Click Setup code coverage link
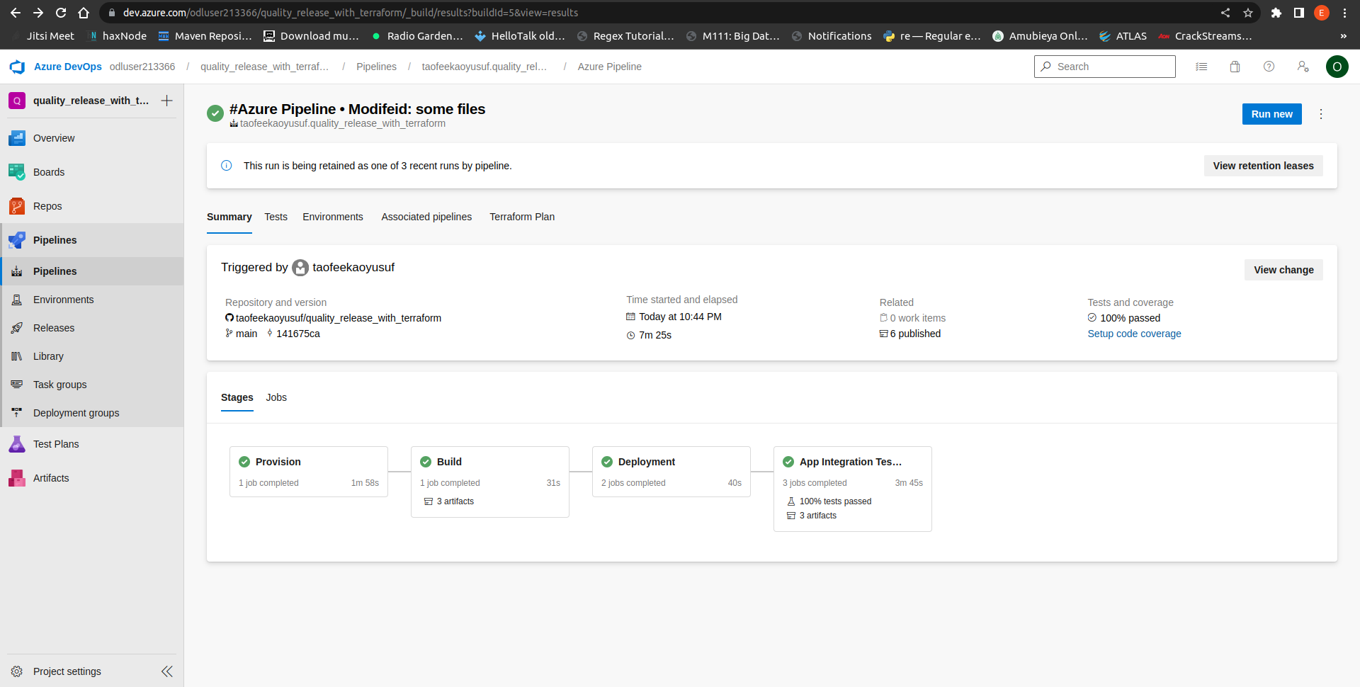The height and width of the screenshot is (687, 1360). [x=1135, y=334]
